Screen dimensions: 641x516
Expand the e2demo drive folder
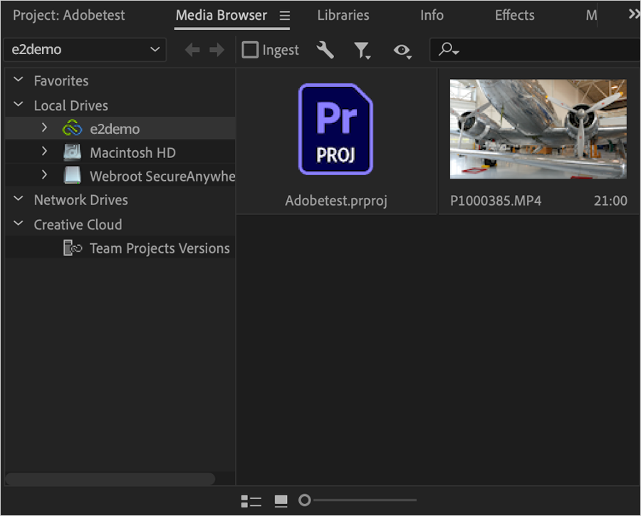(45, 128)
